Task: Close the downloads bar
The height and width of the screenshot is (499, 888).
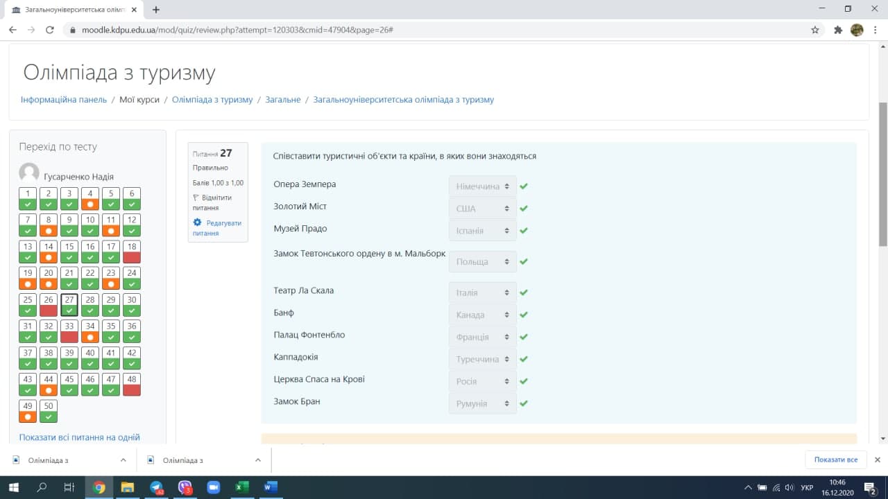Action: (877, 459)
